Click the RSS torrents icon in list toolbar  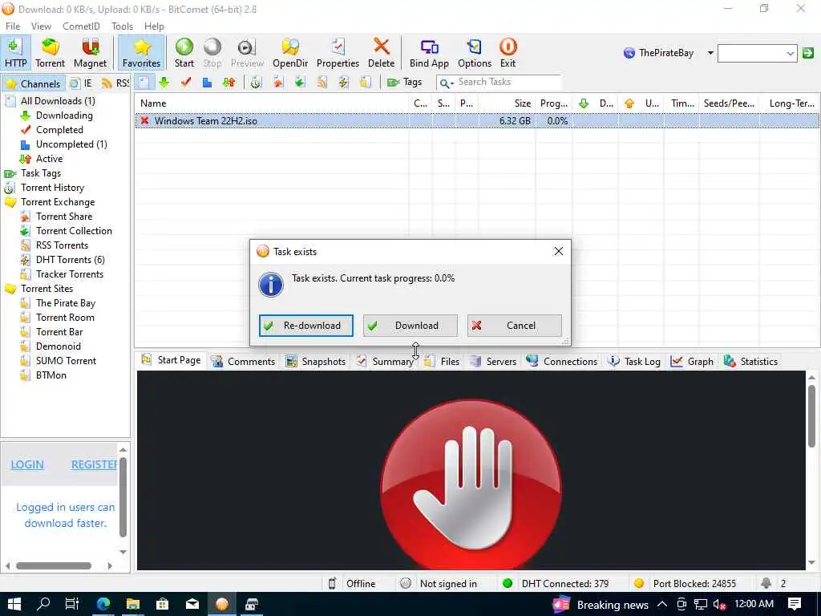point(322,83)
